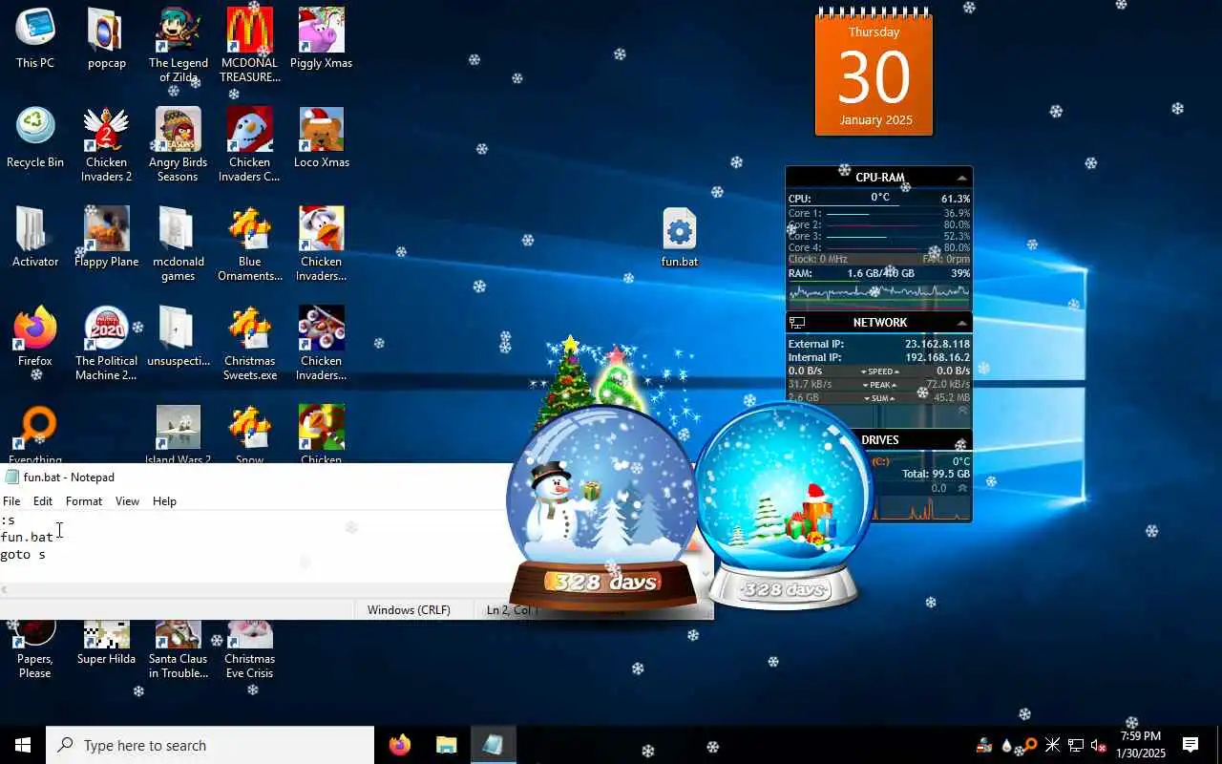Select the Santa Claus in Trouble label
Image resolution: width=1222 pixels, height=764 pixels.
point(178,666)
